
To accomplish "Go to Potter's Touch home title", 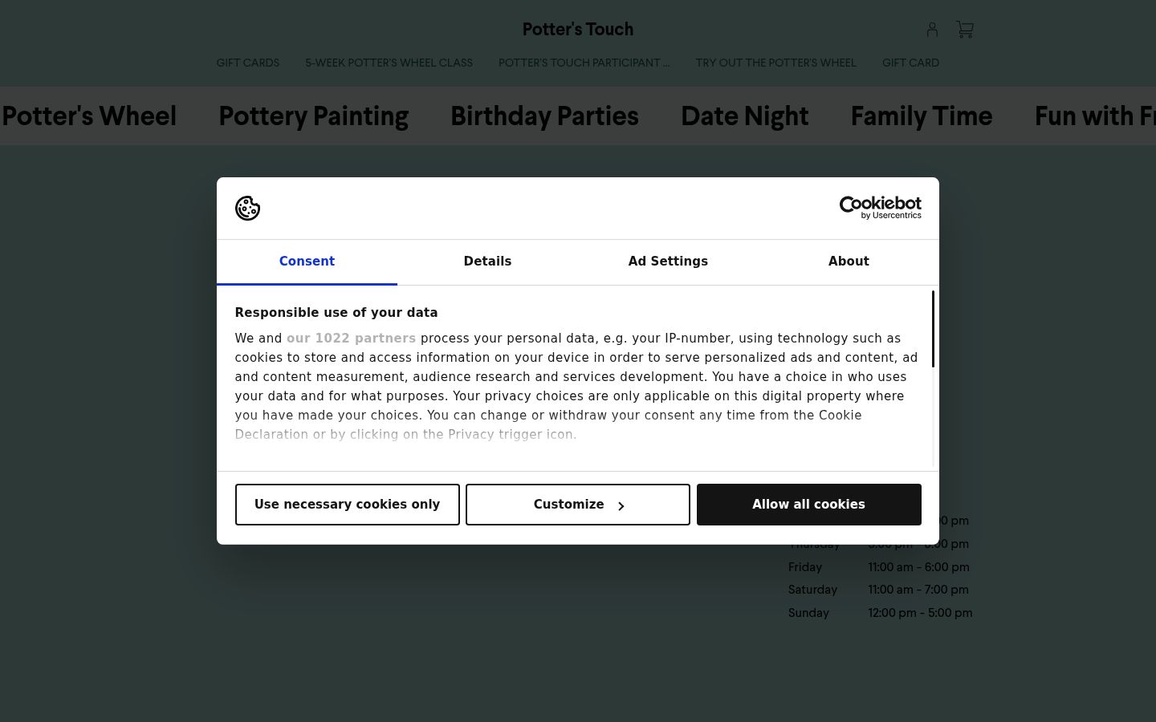I will pyautogui.click(x=578, y=30).
